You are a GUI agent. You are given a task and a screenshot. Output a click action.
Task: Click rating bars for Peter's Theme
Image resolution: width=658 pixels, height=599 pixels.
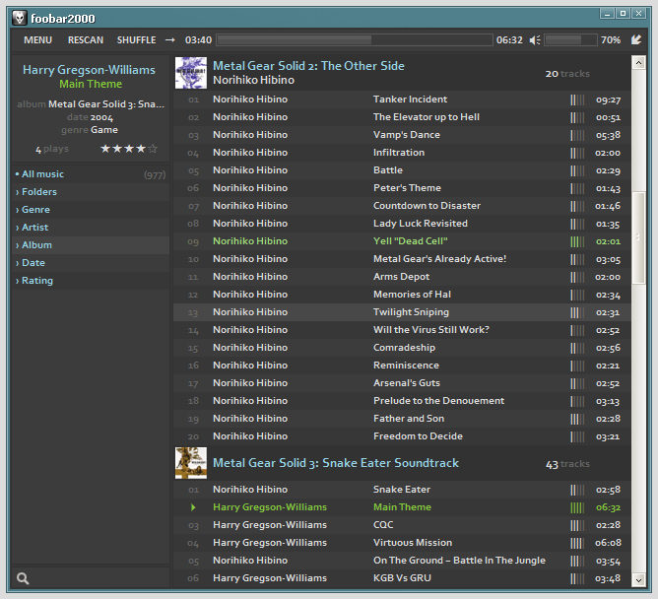coord(577,188)
